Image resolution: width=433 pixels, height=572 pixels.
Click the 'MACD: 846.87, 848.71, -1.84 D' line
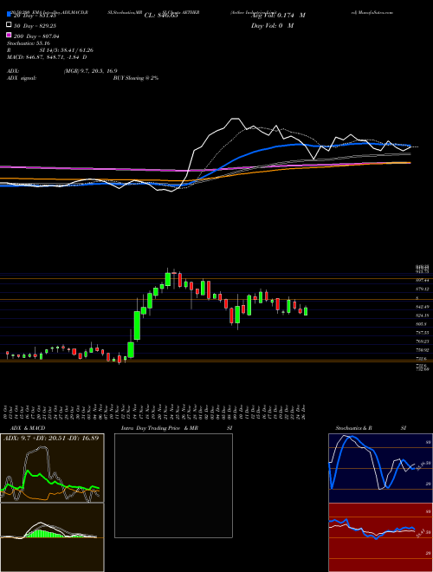tap(47, 57)
